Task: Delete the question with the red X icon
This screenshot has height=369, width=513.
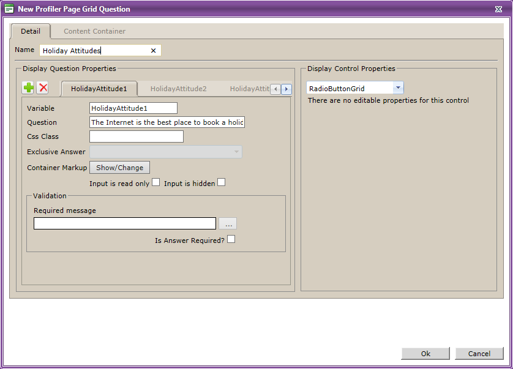Action: (x=43, y=88)
